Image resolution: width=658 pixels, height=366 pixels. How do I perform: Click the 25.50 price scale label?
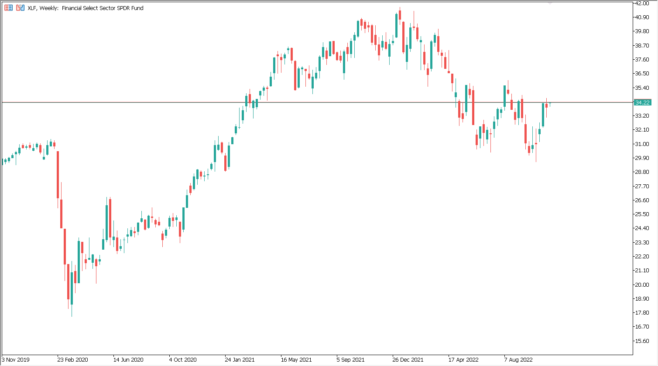point(642,214)
